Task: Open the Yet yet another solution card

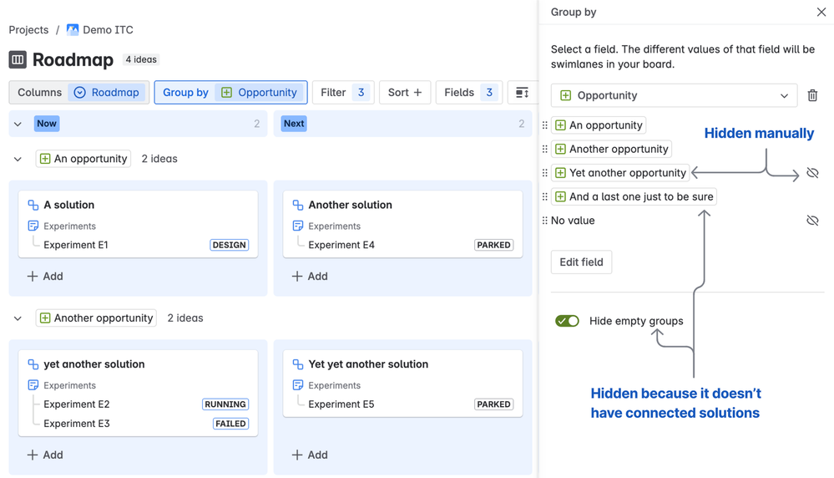Action: pos(368,364)
